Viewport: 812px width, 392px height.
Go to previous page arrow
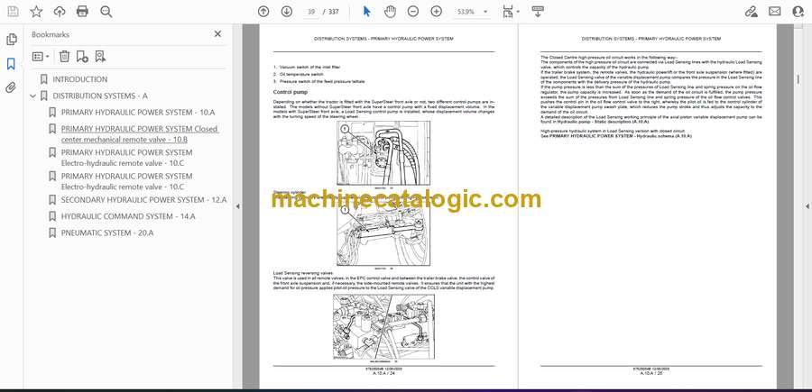[263, 12]
